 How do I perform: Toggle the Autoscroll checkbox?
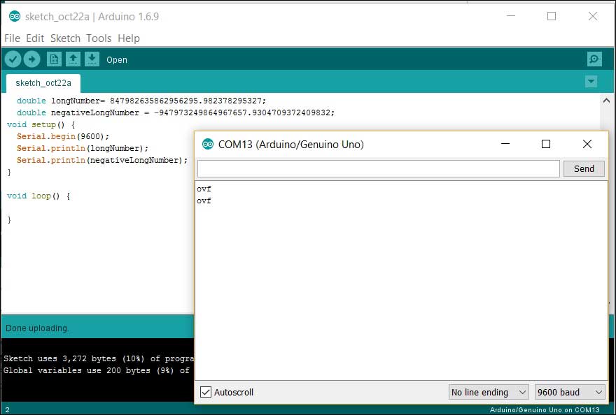click(x=205, y=392)
